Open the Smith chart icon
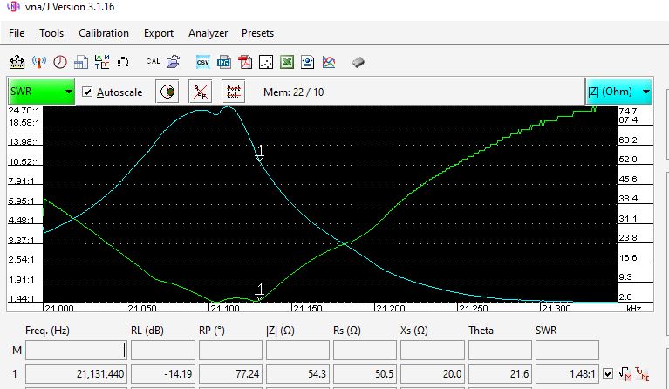This screenshot has width=669, height=389. (167, 92)
